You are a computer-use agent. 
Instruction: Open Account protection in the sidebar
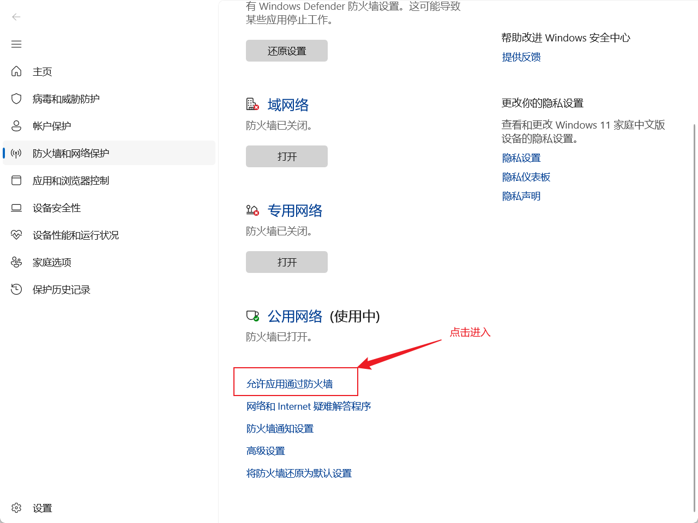[16, 126]
